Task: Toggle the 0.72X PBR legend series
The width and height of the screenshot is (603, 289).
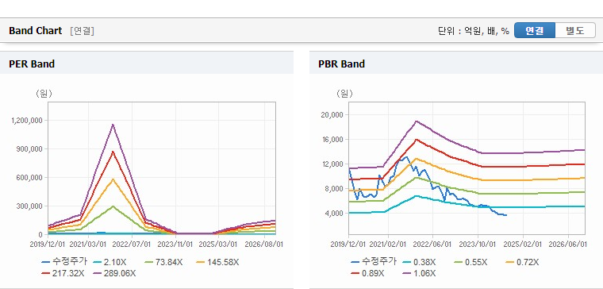Action: (522, 262)
